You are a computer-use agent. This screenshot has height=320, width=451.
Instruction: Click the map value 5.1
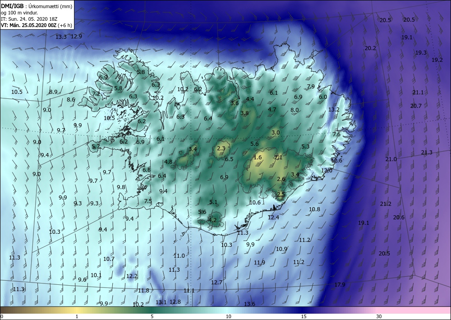(x=213, y=202)
